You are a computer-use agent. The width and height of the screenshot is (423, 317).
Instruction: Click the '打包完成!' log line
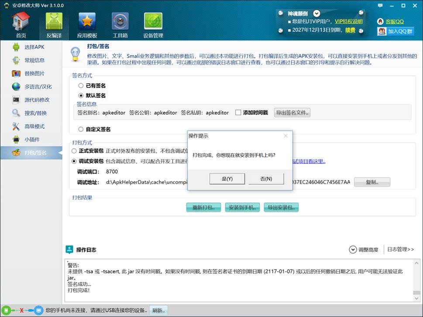pos(79,290)
